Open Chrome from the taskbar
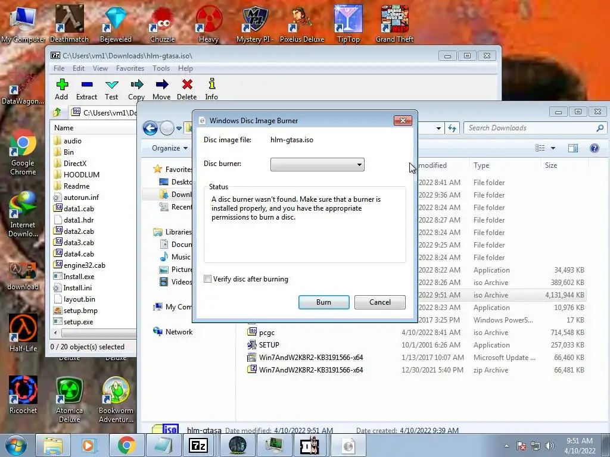This screenshot has height=457, width=610. pyautogui.click(x=126, y=445)
